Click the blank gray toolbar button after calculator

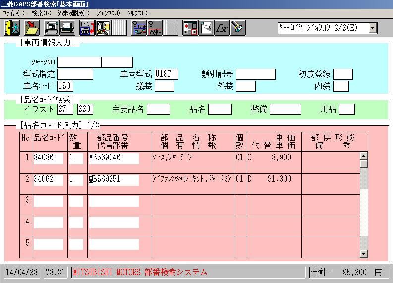tap(119, 28)
